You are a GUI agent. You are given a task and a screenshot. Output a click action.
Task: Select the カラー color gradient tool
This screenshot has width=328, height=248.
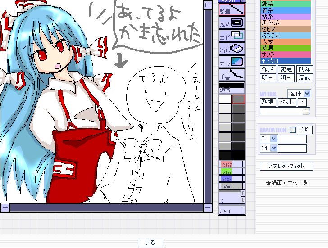point(232,62)
